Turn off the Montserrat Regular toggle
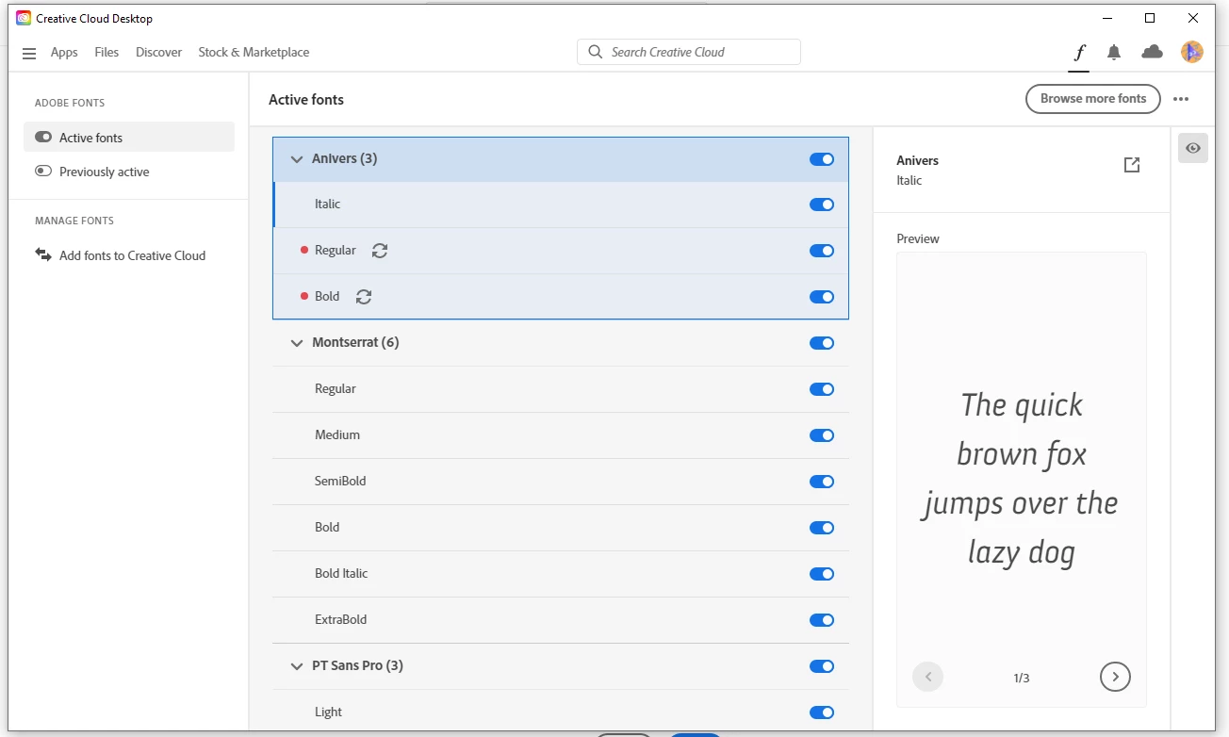This screenshot has width=1229, height=737. click(822, 389)
